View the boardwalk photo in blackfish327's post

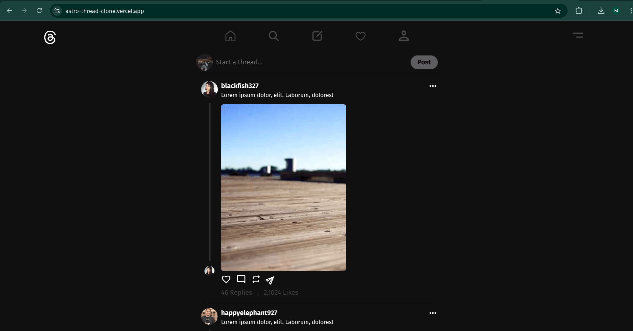283,187
